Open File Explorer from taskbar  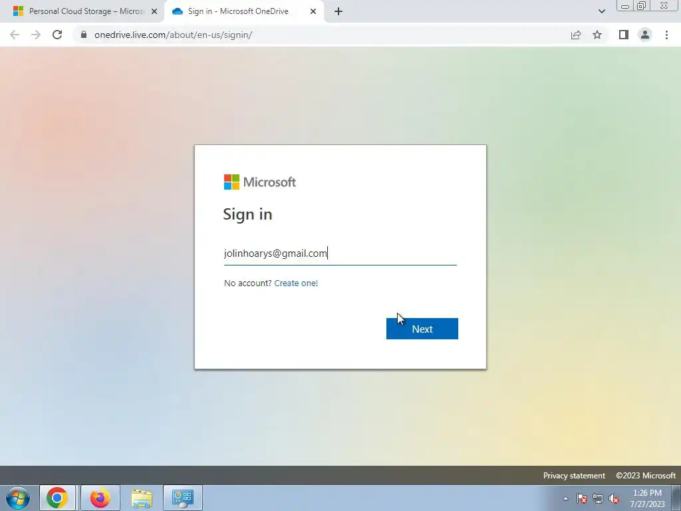tap(142, 498)
